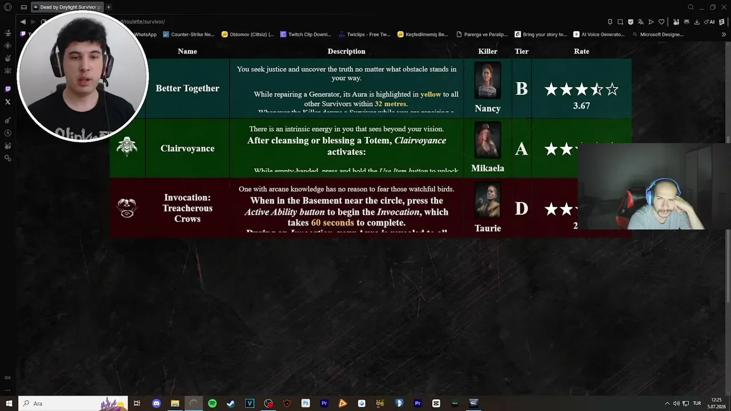Open the Windows Start menu

tap(8, 404)
